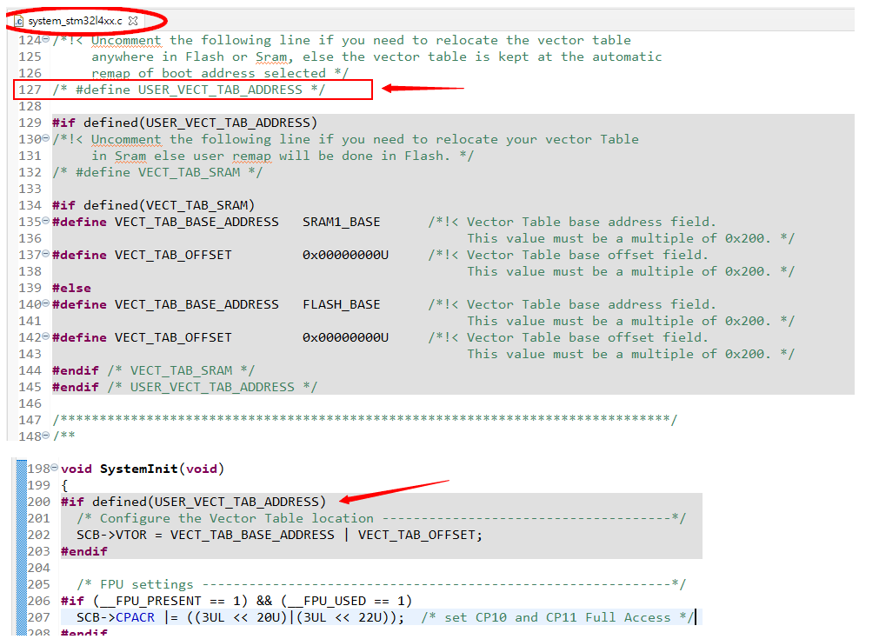Click 'VECT_TAB_OFFSET' at the end of line 202
This screenshot has height=639, width=879.
tap(416, 535)
